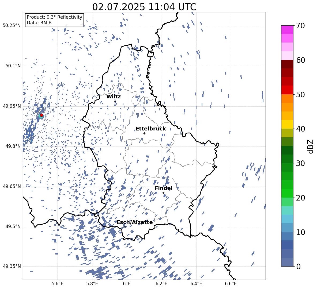The width and height of the screenshot is (317, 289).
Task: Click the 49.95°N latitude label
Action: pos(12,106)
